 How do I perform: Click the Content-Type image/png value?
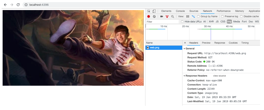click(x=211, y=93)
